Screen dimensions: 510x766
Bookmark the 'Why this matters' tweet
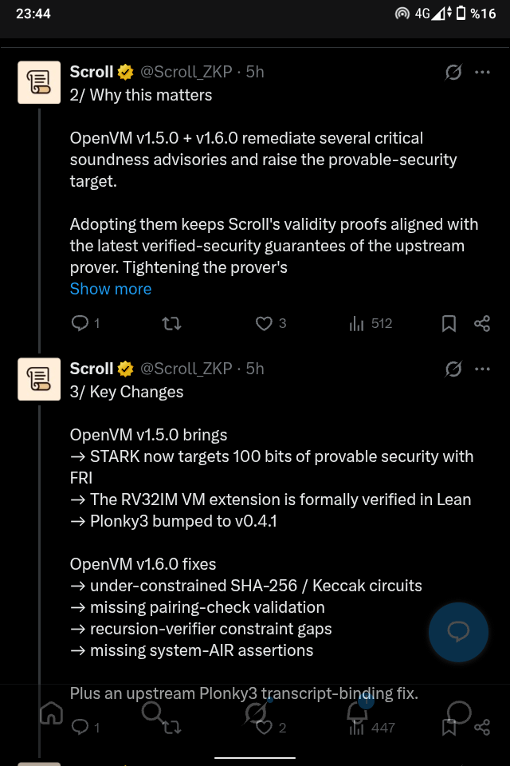click(449, 323)
